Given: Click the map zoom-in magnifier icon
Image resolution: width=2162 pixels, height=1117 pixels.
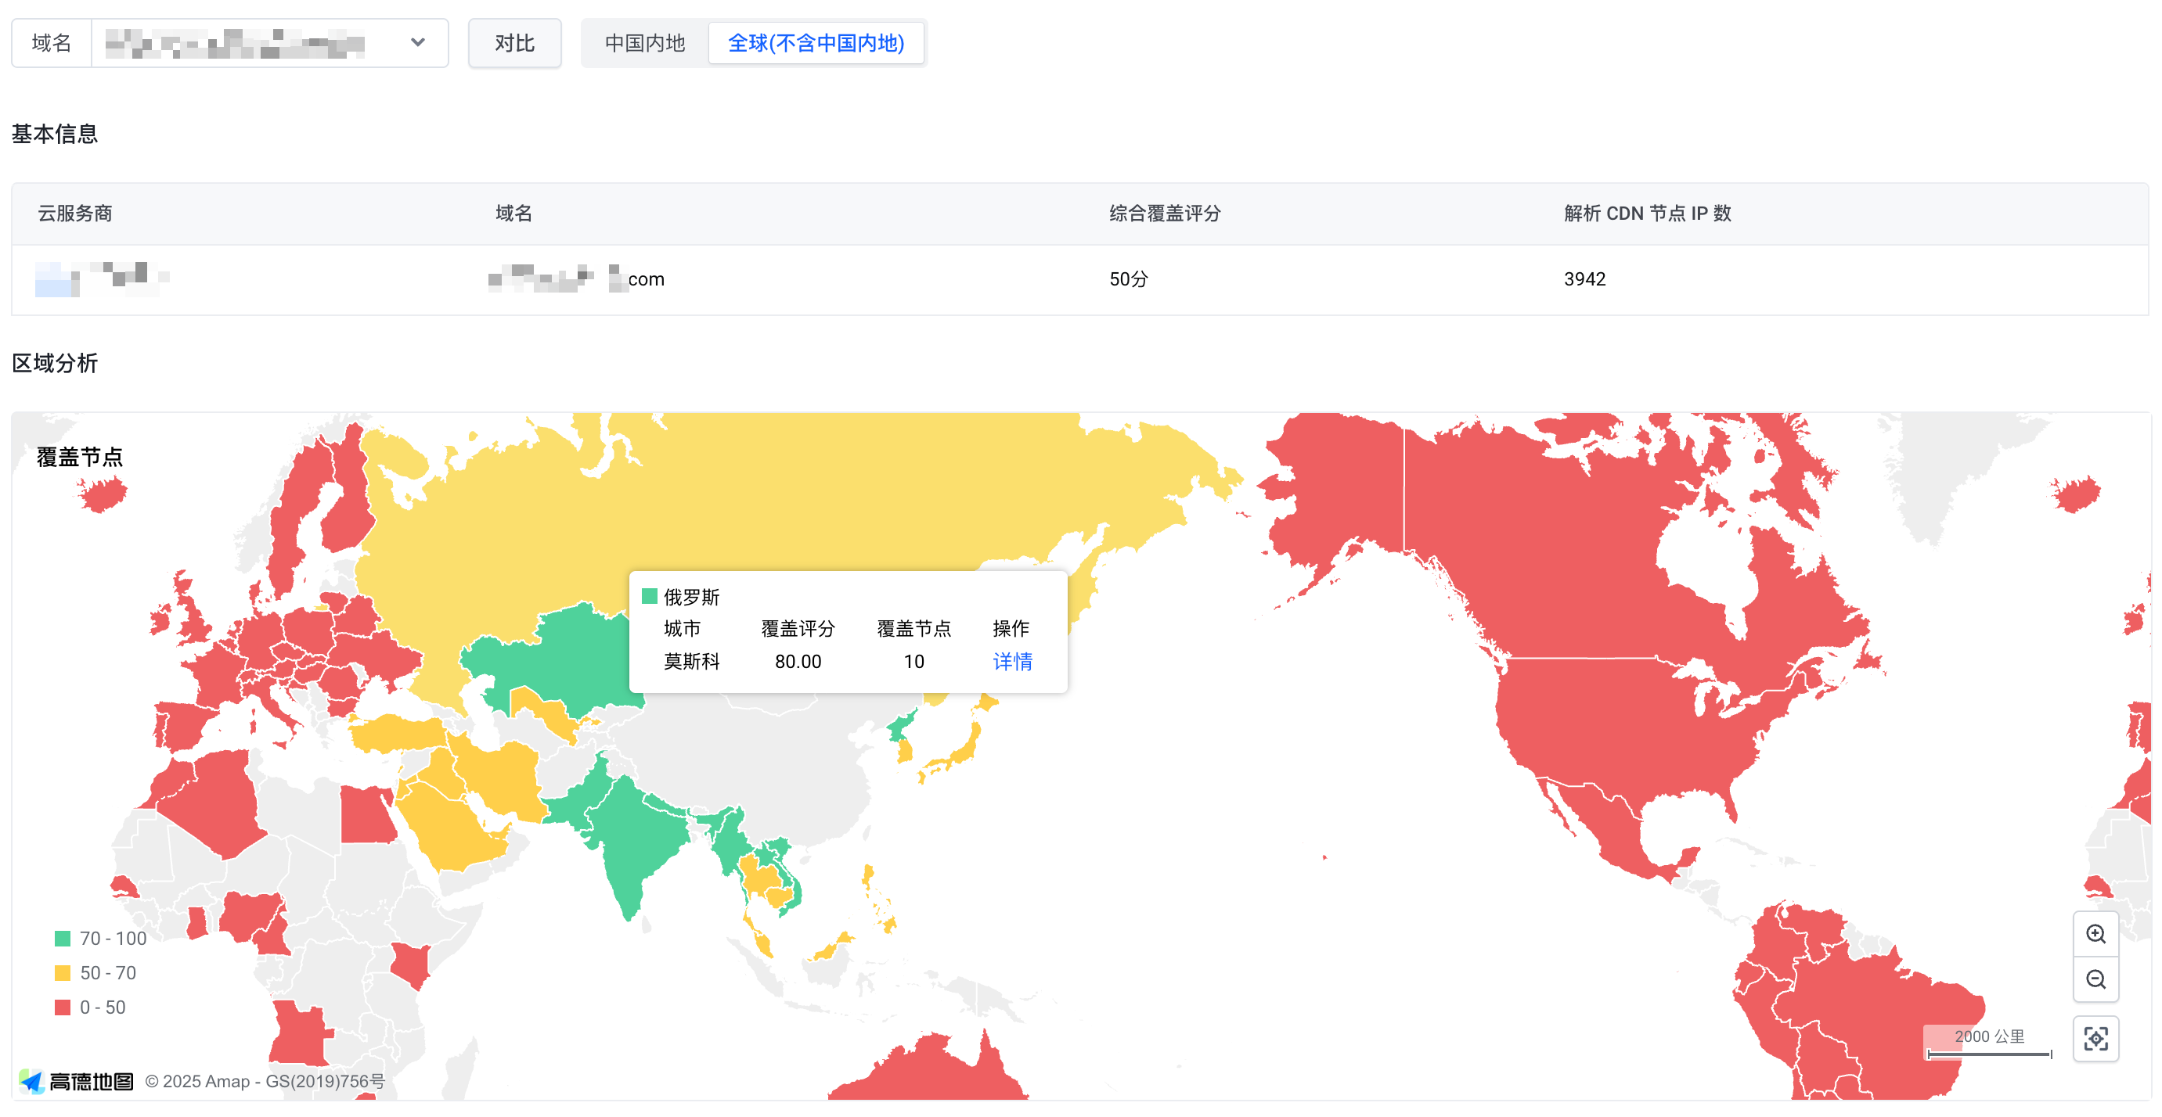Looking at the screenshot, I should point(2095,934).
